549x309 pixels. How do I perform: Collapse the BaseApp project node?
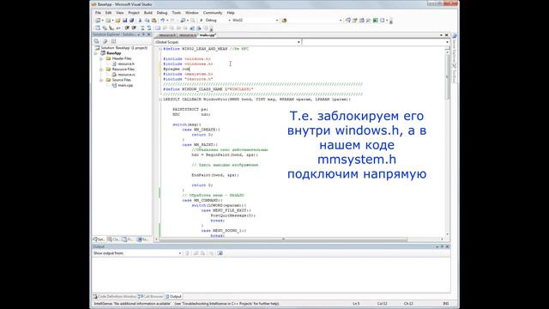coord(95,53)
